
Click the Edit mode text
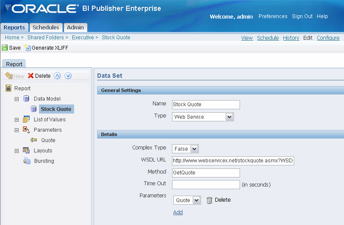308,38
